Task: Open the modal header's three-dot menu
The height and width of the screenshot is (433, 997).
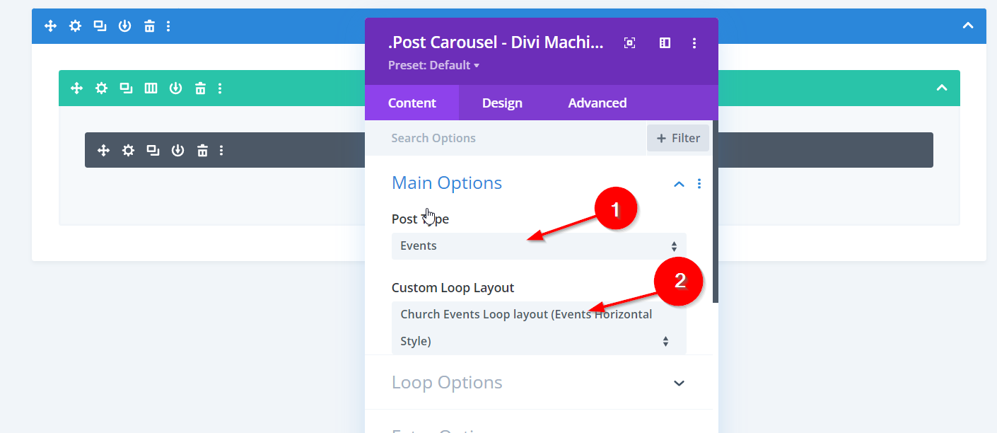Action: point(694,43)
